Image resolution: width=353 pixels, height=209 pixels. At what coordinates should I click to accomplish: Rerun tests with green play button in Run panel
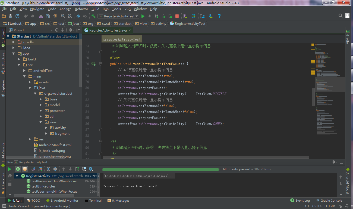[10, 169]
